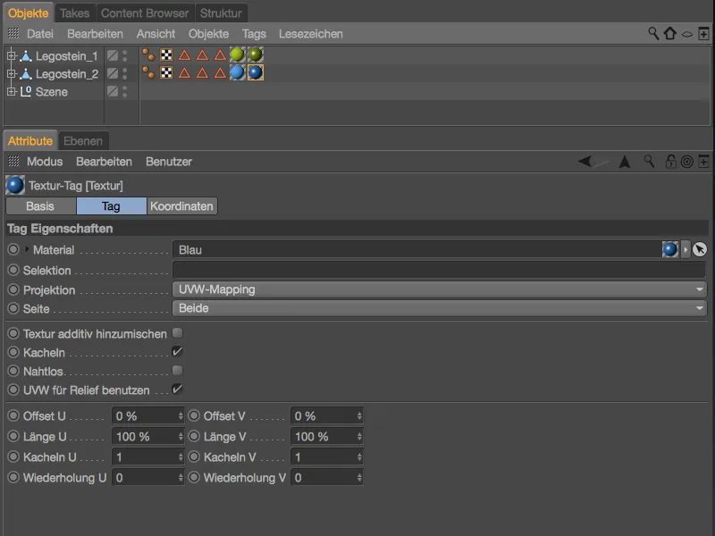This screenshot has width=715, height=536.
Task: Toggle visibility dots for Szene
Action: pyautogui.click(x=124, y=92)
